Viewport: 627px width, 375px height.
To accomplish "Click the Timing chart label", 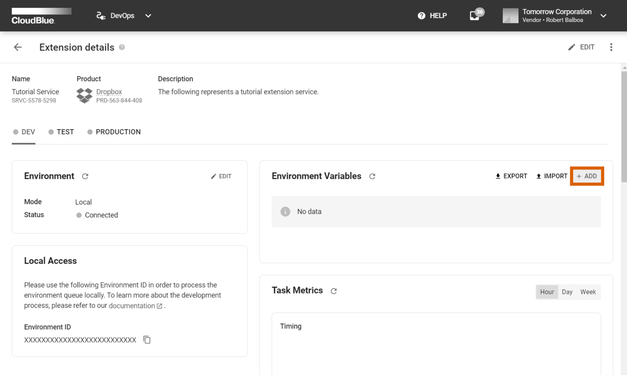I will pos(291,326).
